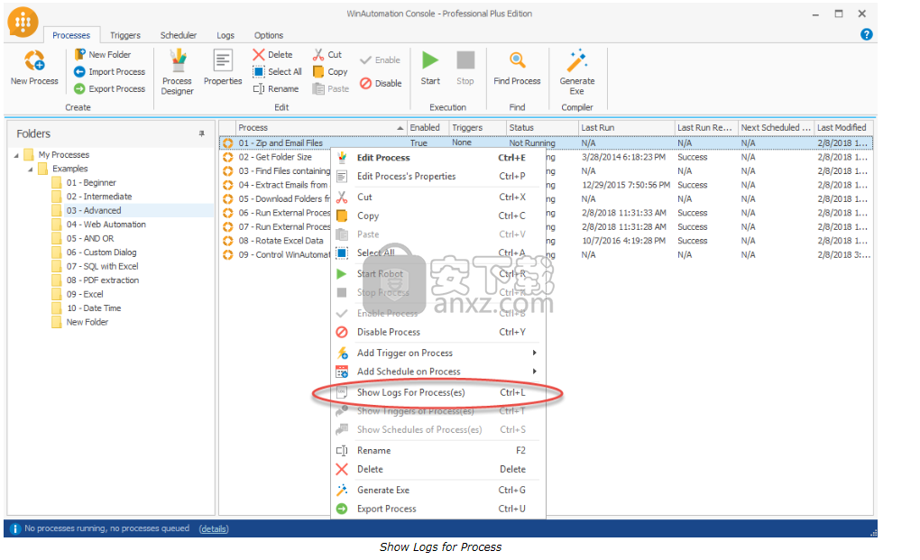Select New Folder in the tree

[x=87, y=322]
